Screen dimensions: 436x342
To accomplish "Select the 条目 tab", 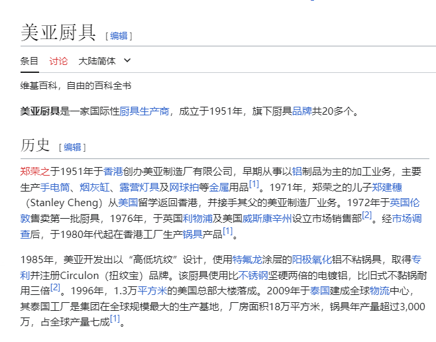I will click(29, 61).
